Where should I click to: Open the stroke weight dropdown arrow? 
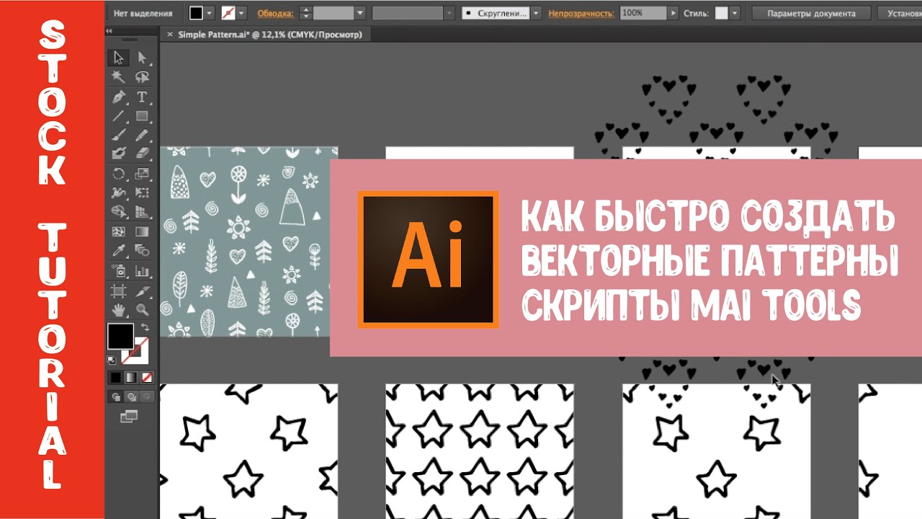360,13
